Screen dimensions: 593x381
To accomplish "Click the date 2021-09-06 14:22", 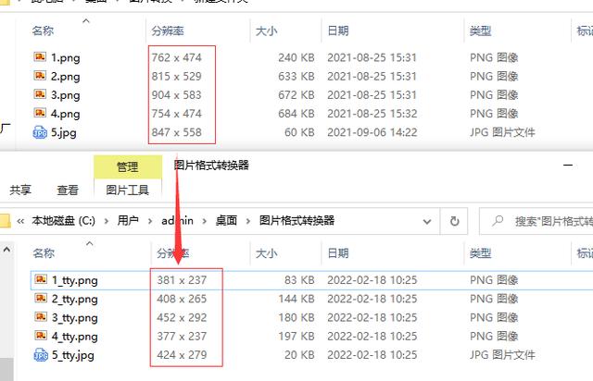I will point(372,132).
